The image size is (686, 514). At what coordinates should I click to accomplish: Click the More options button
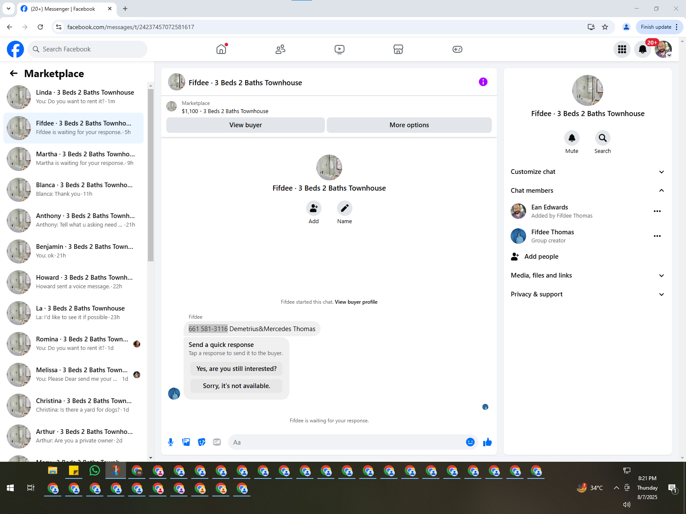click(409, 125)
